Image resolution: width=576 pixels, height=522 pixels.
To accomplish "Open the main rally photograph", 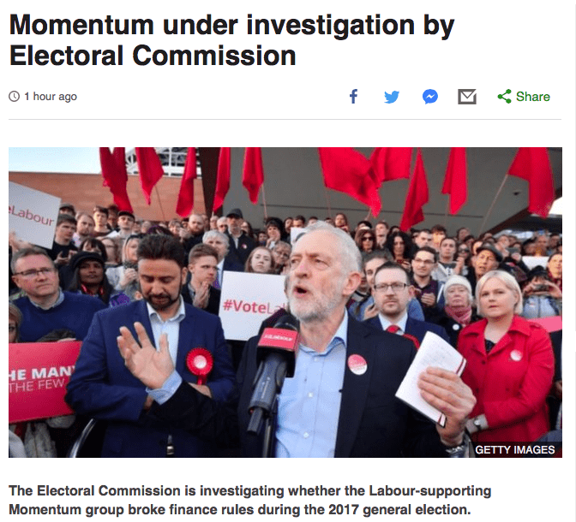I will (x=285, y=302).
